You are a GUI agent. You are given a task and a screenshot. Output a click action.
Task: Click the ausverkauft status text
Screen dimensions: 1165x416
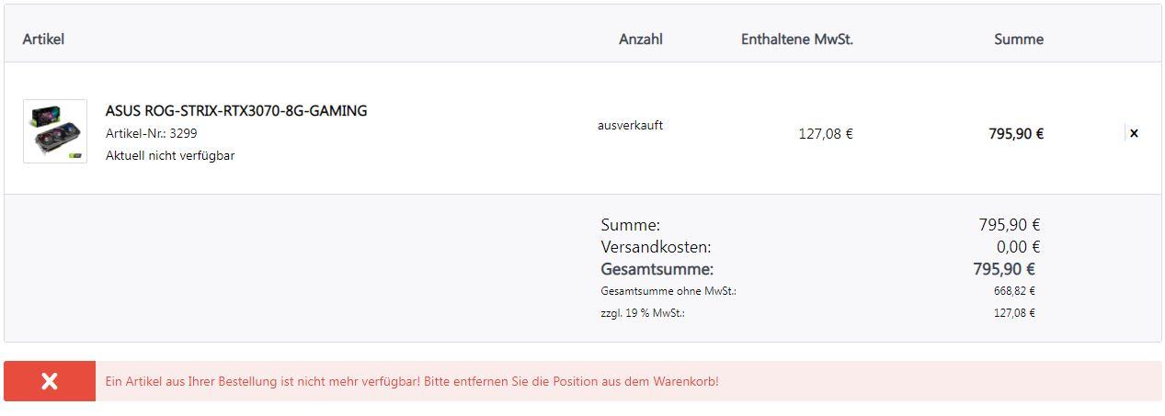pyautogui.click(x=630, y=125)
